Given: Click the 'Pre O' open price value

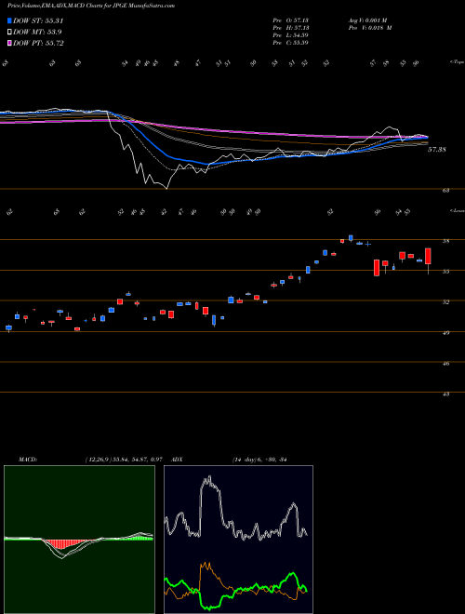Looking at the screenshot, I should click(291, 20).
